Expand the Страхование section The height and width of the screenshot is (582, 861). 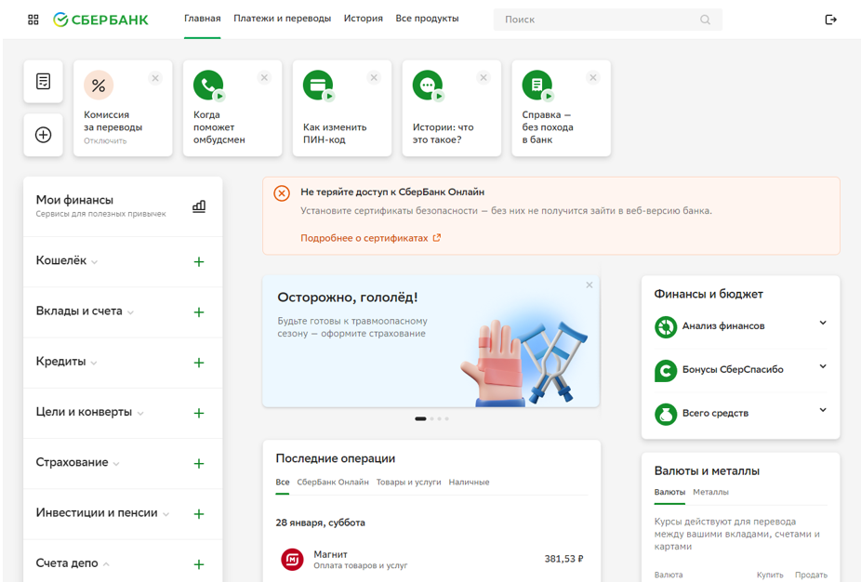[116, 465]
